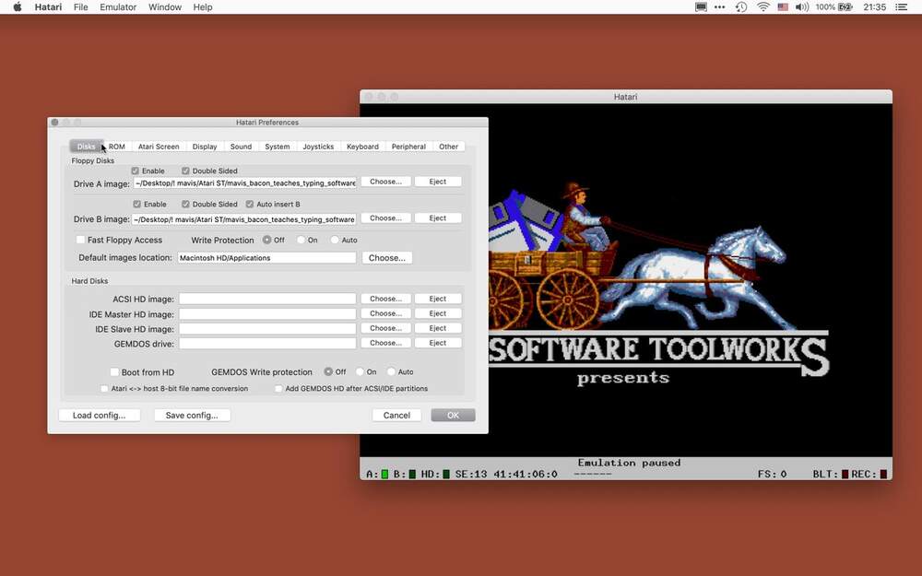Switch to the Display tab
This screenshot has height=576, width=922.
pyautogui.click(x=205, y=147)
